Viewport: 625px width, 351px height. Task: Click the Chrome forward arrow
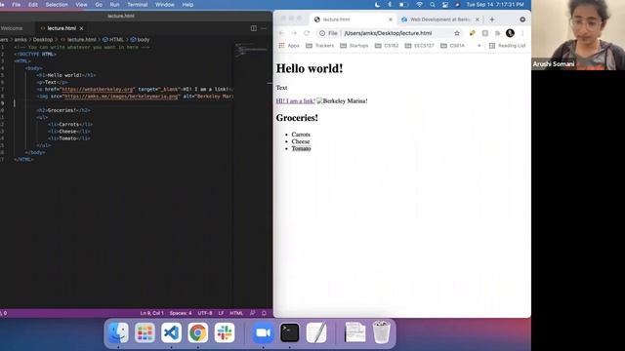pyautogui.click(x=294, y=33)
